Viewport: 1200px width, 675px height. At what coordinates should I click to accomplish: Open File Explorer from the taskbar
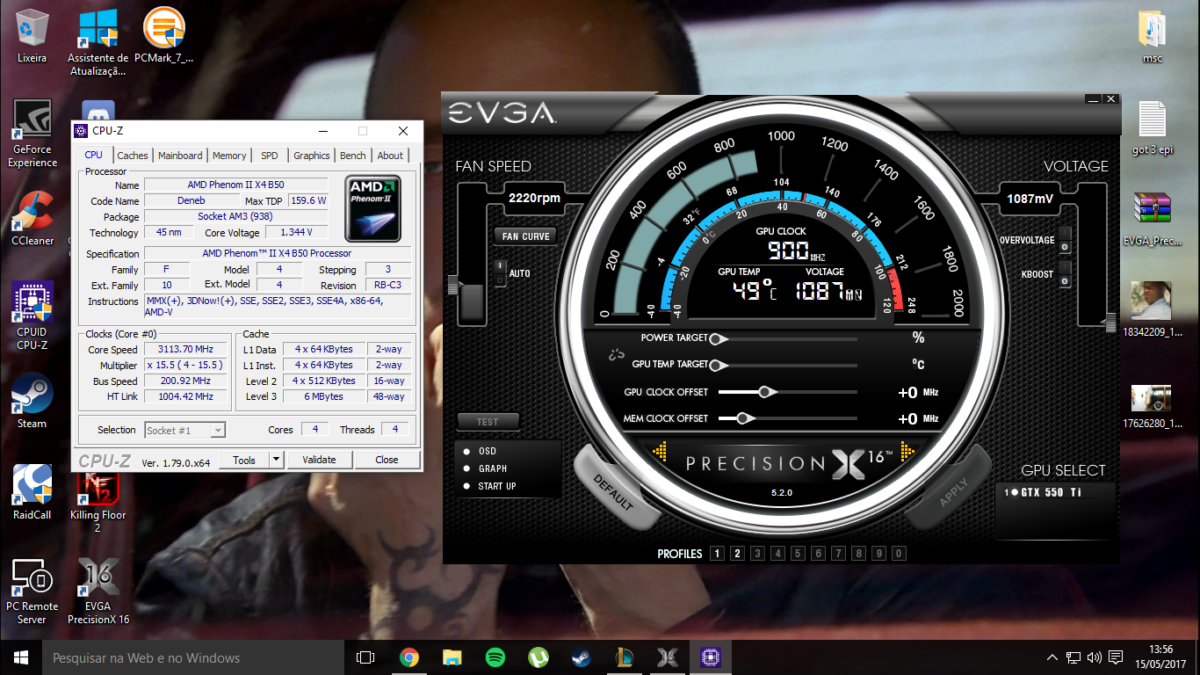[x=452, y=657]
